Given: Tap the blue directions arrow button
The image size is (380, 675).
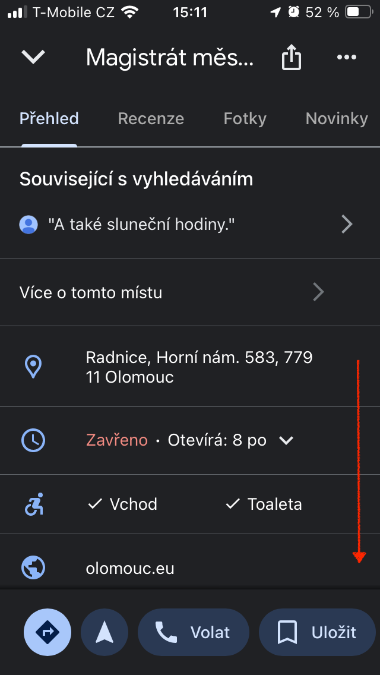Looking at the screenshot, I should [47, 633].
